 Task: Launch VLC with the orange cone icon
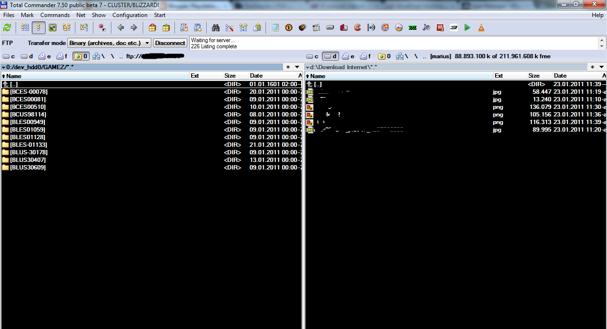click(481, 27)
